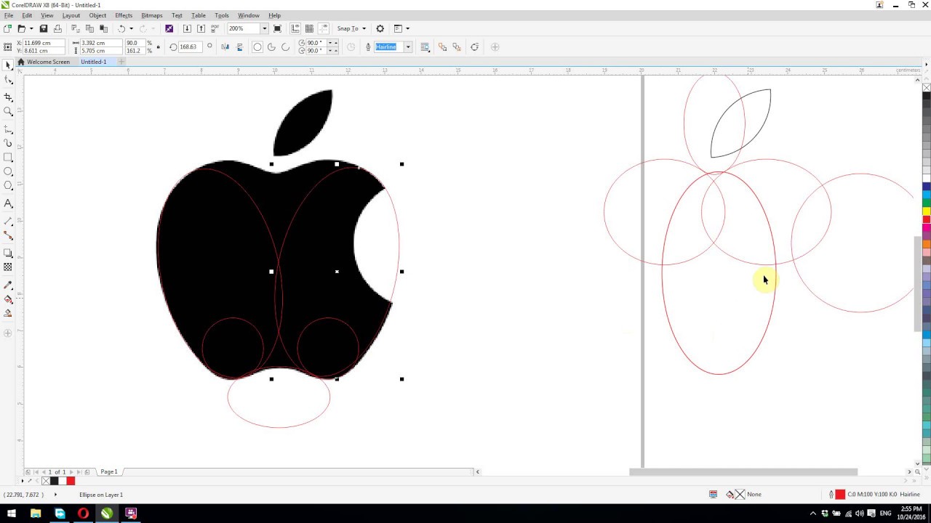Select the Parallel Dimension tool

8,221
